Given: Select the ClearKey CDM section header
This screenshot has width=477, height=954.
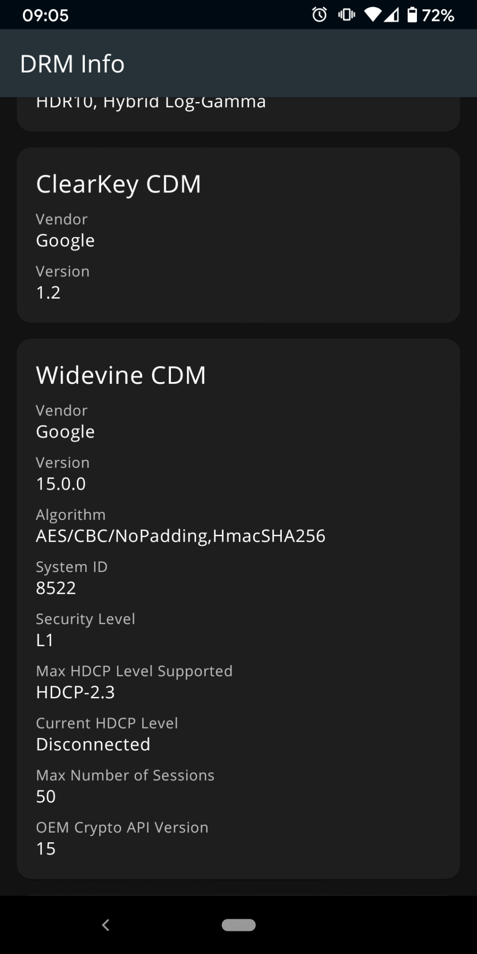Looking at the screenshot, I should 119,184.
